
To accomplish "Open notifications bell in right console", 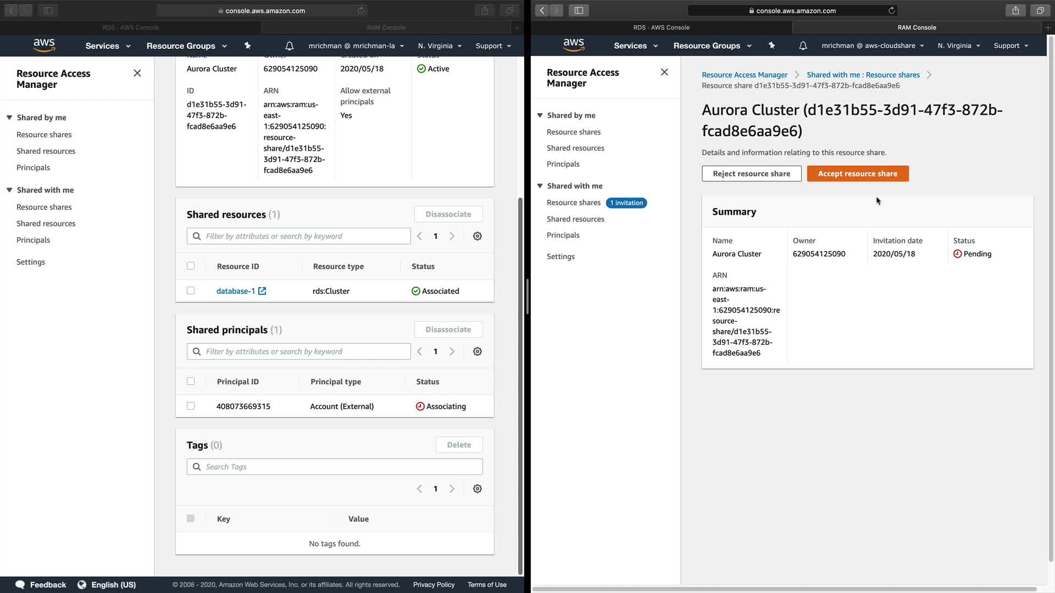I will (803, 46).
